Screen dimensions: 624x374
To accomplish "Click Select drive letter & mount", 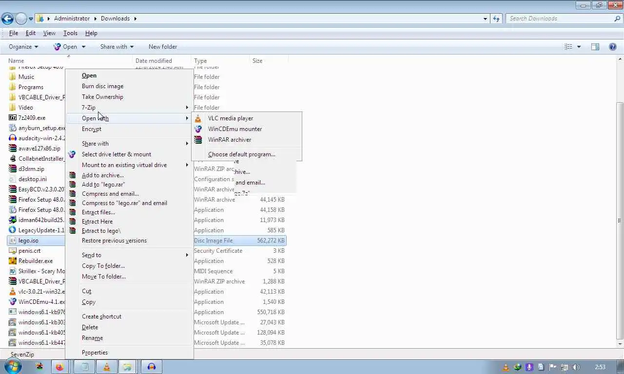I will coord(117,154).
